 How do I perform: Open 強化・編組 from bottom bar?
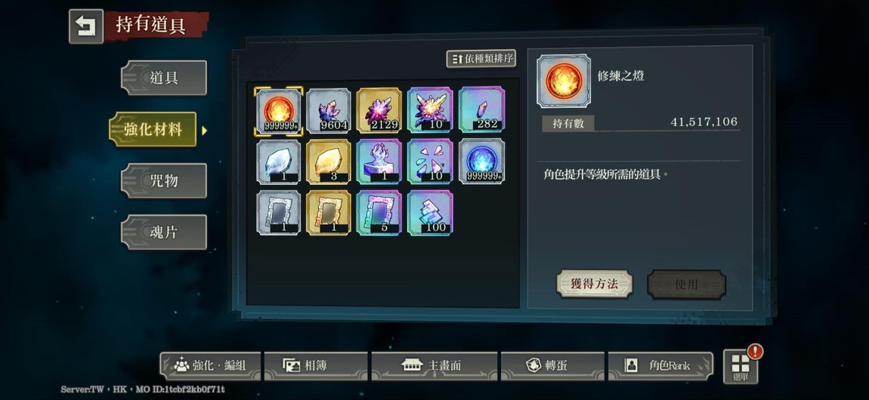[210, 366]
